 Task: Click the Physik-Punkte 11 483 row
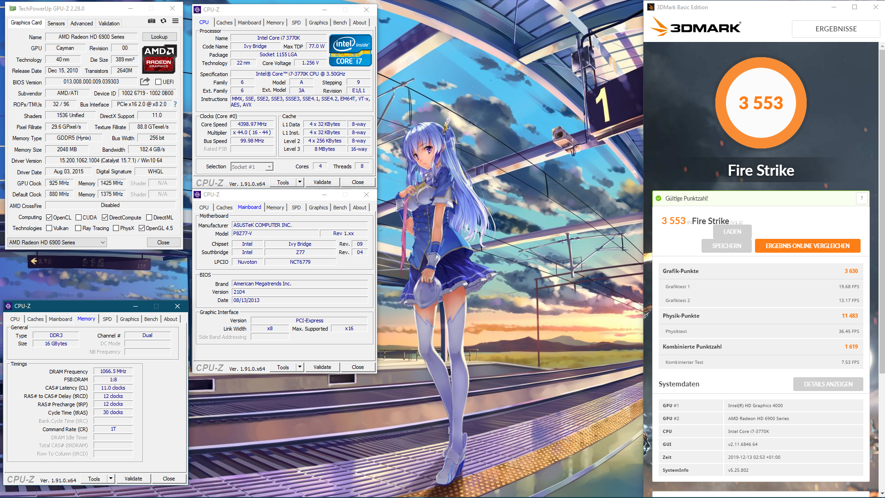(x=761, y=316)
